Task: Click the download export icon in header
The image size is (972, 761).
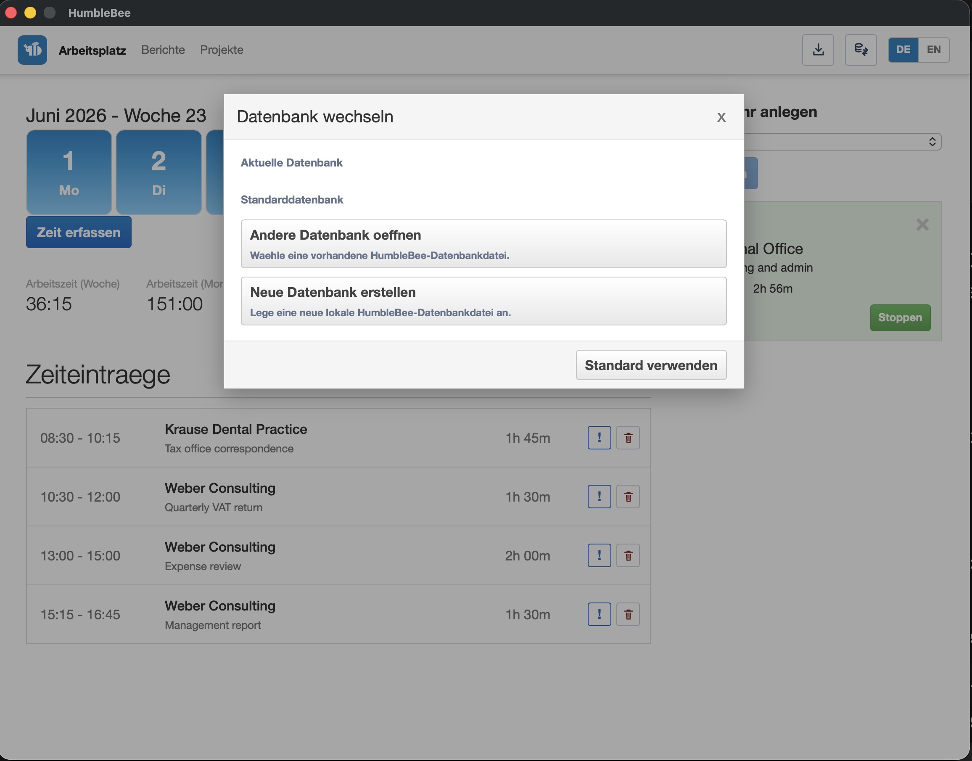Action: (818, 50)
